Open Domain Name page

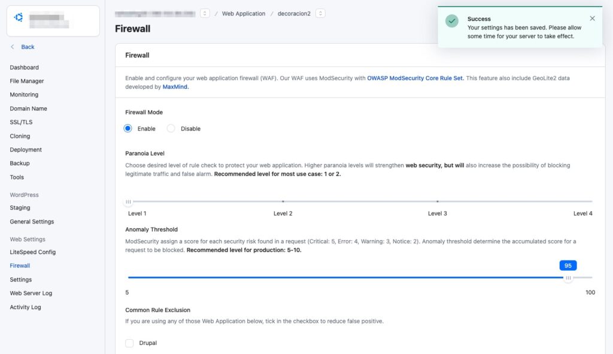[28, 108]
